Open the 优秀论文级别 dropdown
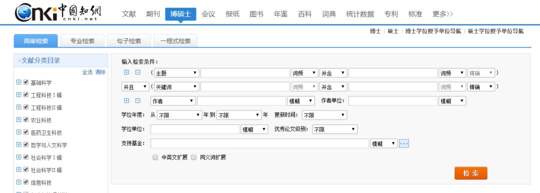 pyautogui.click(x=334, y=129)
